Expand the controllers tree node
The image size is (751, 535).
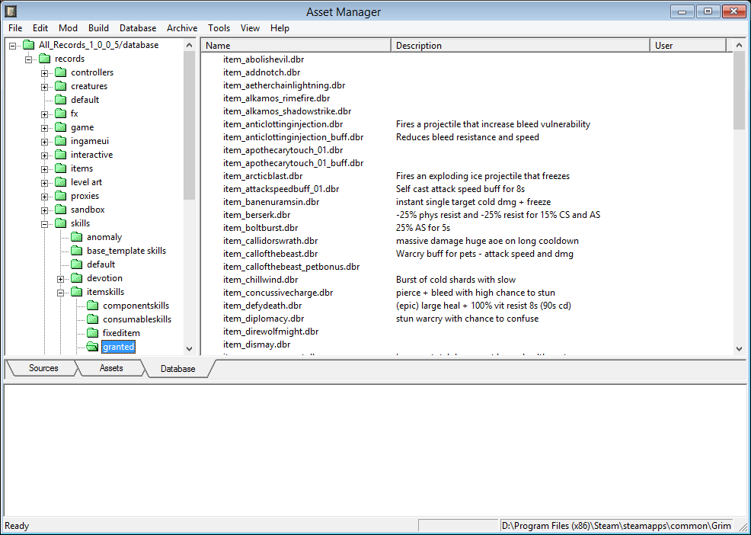tap(45, 73)
